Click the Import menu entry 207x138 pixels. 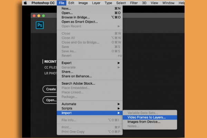[x=90, y=113]
